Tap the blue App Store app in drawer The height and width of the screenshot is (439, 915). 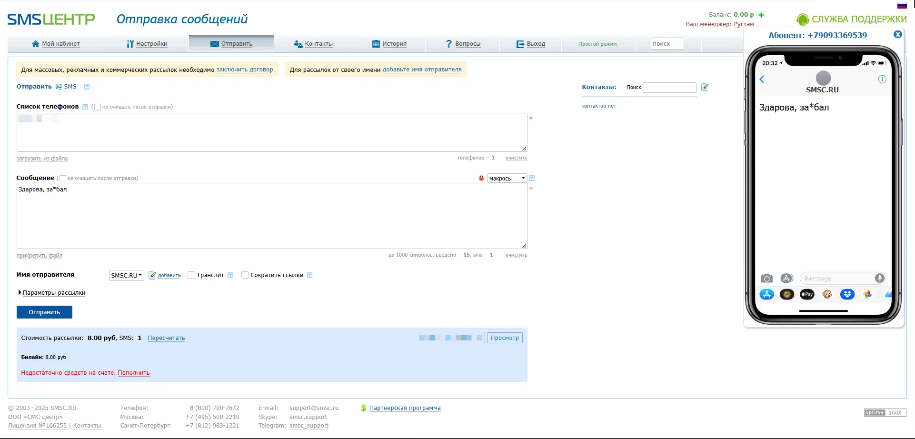766,294
